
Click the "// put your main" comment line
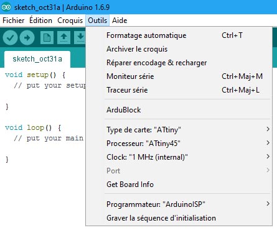[x=49, y=139]
